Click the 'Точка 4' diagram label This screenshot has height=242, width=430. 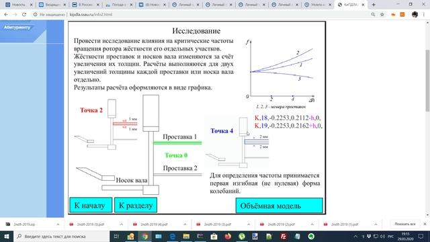222,131
